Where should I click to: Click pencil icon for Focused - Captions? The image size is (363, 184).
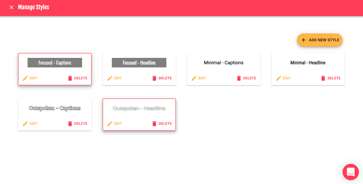pyautogui.click(x=25, y=78)
